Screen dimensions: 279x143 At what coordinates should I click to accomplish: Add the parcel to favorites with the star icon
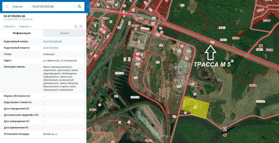(x=81, y=26)
